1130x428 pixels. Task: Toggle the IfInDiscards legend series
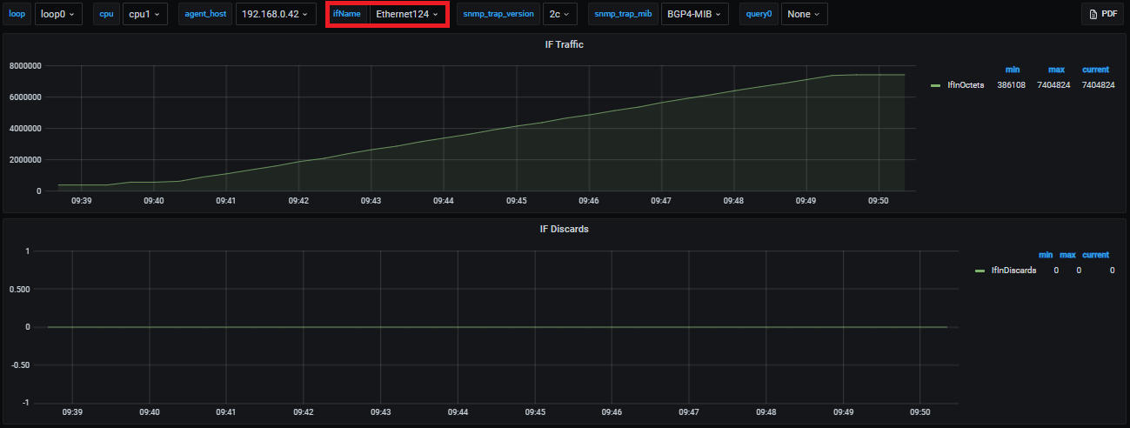click(1013, 271)
